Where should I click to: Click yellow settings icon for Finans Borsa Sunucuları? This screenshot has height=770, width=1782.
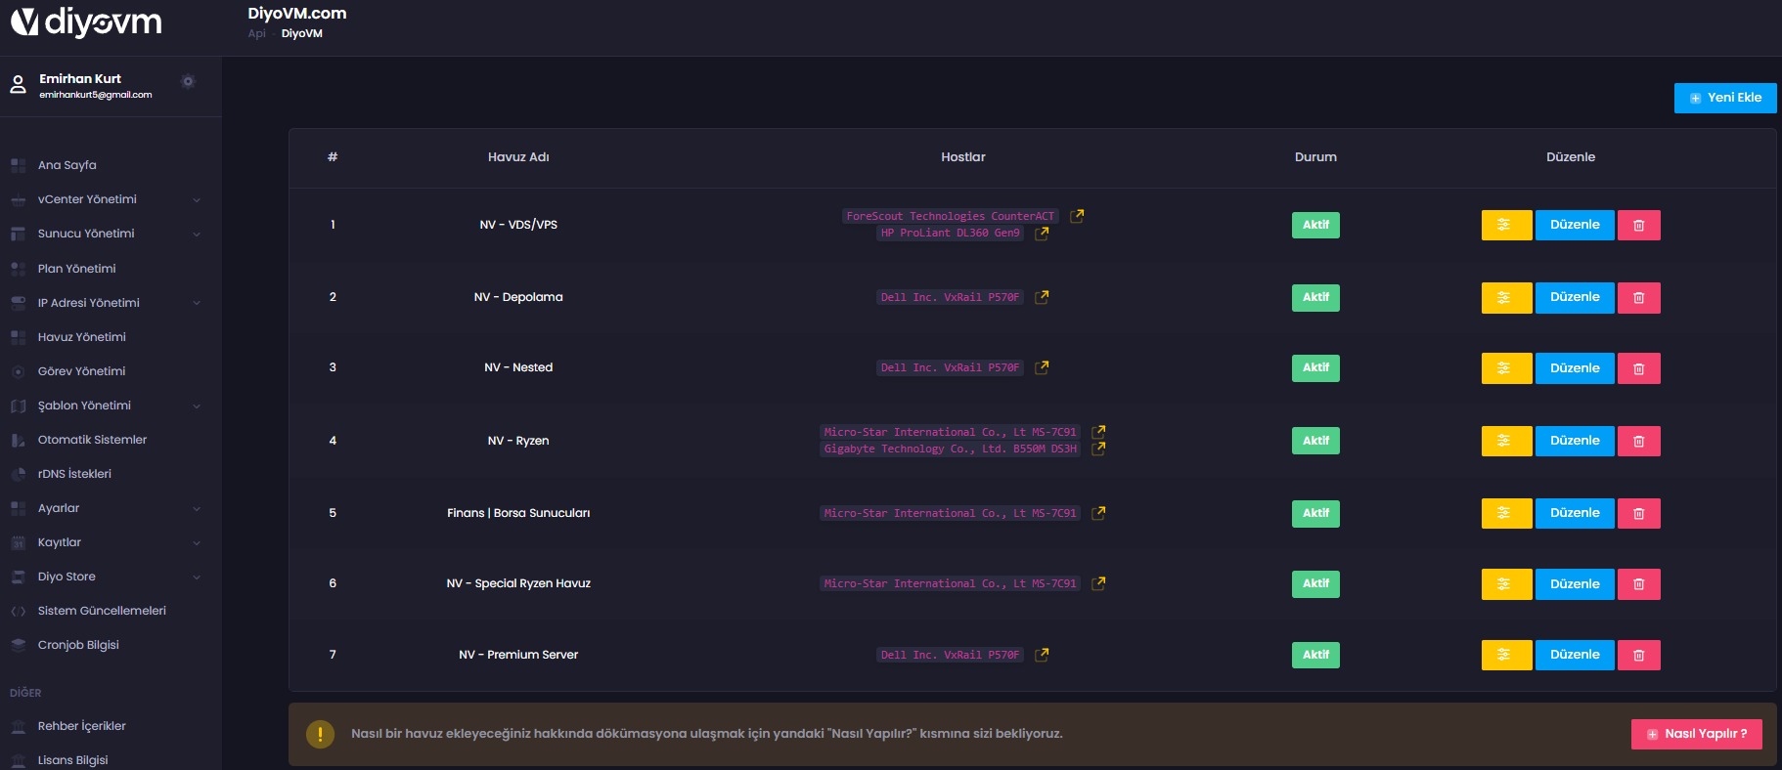(1505, 514)
